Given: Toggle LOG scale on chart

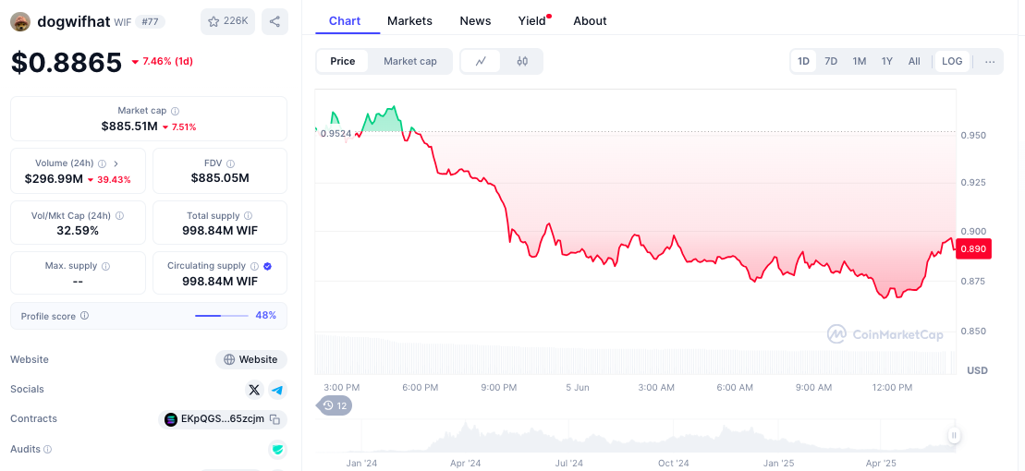Looking at the screenshot, I should pyautogui.click(x=952, y=61).
